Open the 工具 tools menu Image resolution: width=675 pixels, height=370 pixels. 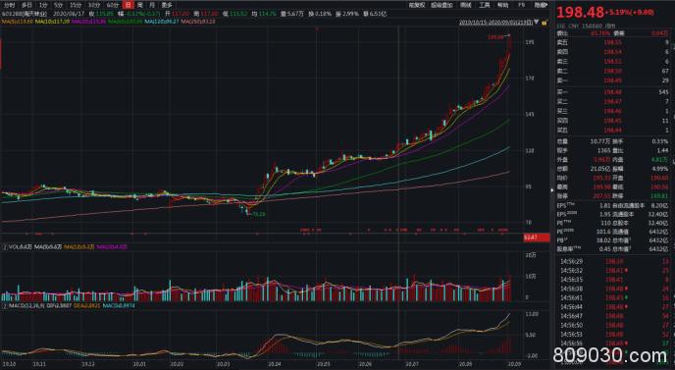485,5
